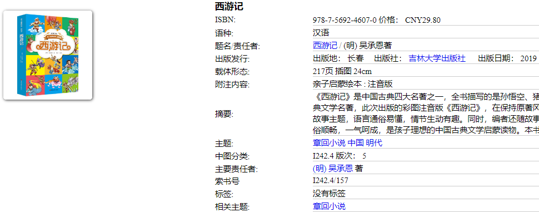The height and width of the screenshot is (212, 539).
Task: Click the tag value 没有标签
Action: (x=329, y=194)
